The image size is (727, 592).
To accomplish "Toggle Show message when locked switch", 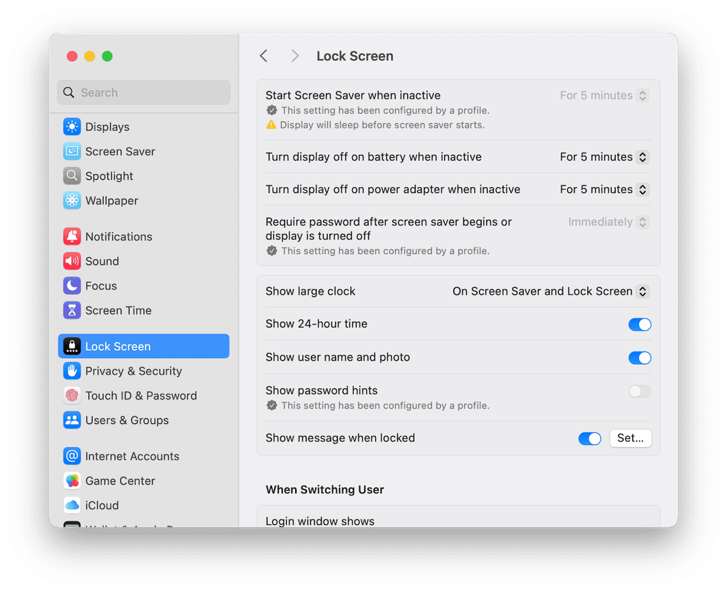I will (589, 438).
